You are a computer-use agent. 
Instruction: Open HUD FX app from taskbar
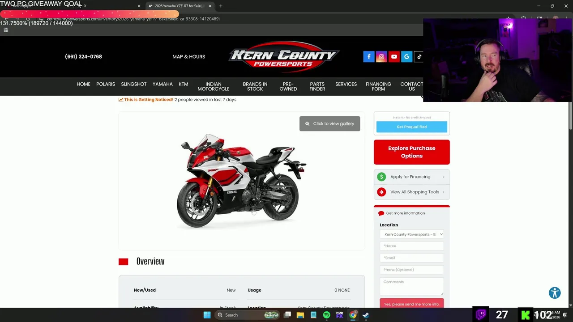(340, 315)
